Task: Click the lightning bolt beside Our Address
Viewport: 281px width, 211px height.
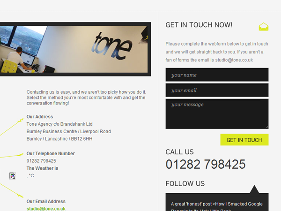Action: pos(21,120)
